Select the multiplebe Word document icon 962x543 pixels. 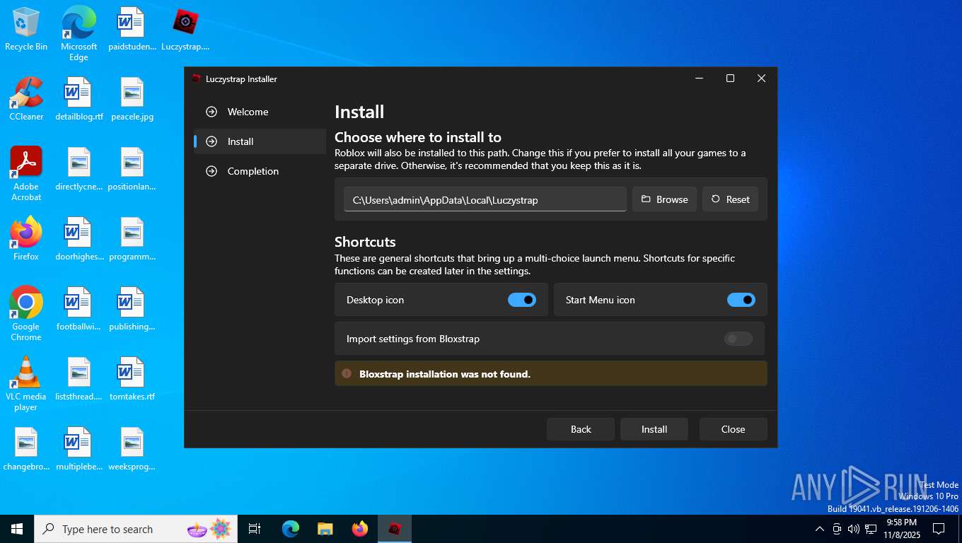tap(79, 449)
